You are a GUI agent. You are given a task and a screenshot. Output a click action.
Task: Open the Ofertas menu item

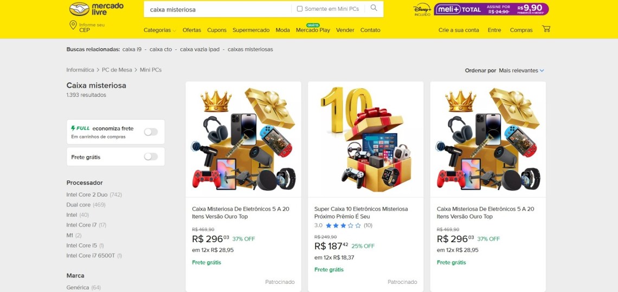point(191,30)
